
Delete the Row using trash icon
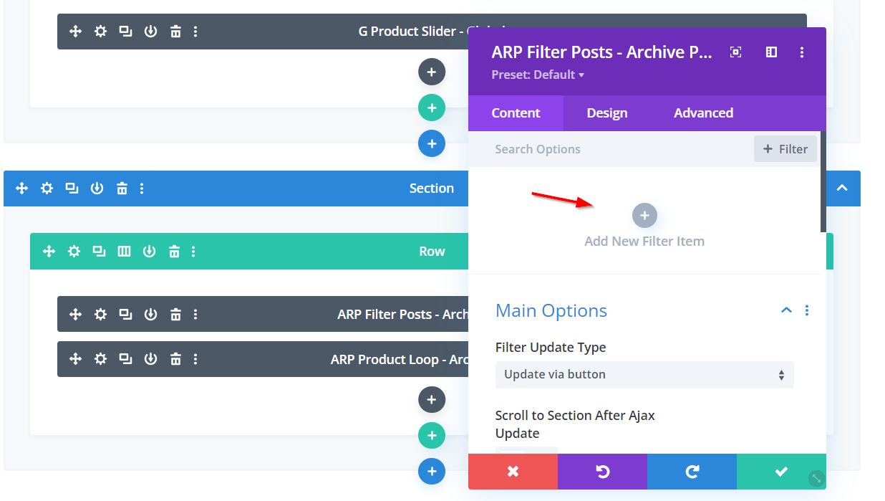pos(174,252)
